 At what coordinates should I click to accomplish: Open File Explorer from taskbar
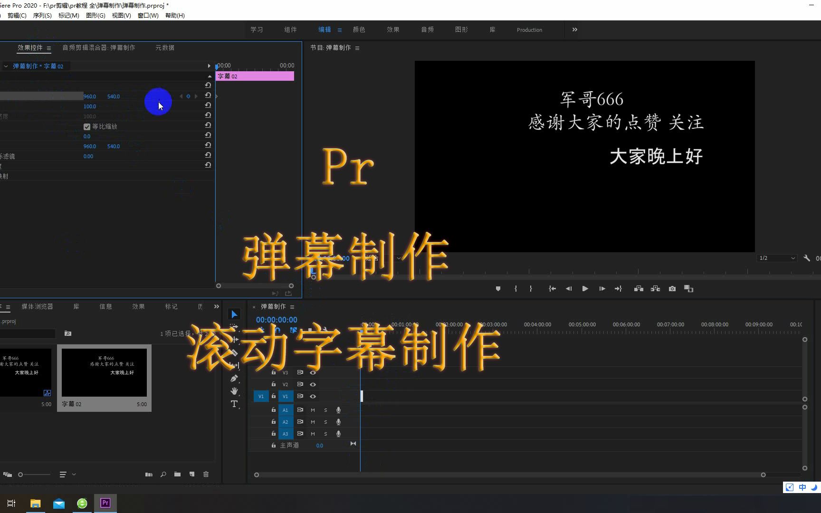point(35,503)
